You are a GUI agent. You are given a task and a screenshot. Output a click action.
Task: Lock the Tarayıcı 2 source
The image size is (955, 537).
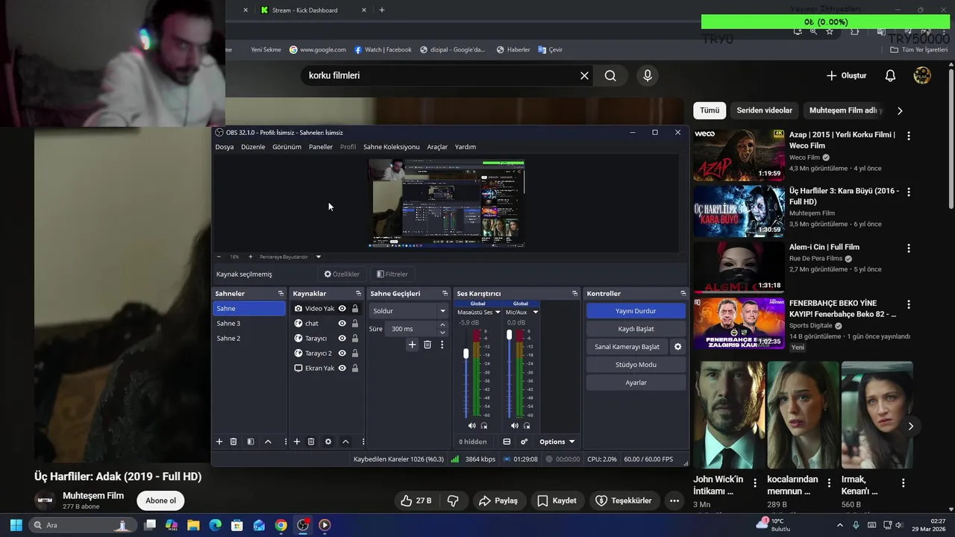point(354,354)
